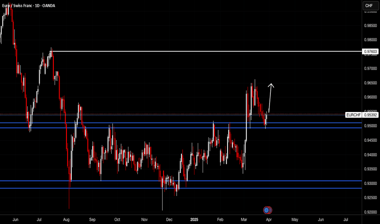Image resolution: width=380 pixels, height=224 pixels.
Task: Click the Dec label on time axis
Action: click(169, 220)
